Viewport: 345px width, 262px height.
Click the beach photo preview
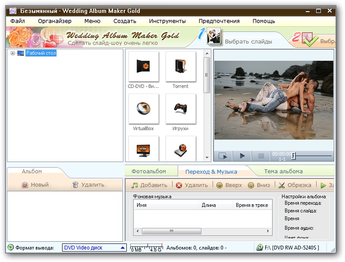pyautogui.click(x=274, y=100)
